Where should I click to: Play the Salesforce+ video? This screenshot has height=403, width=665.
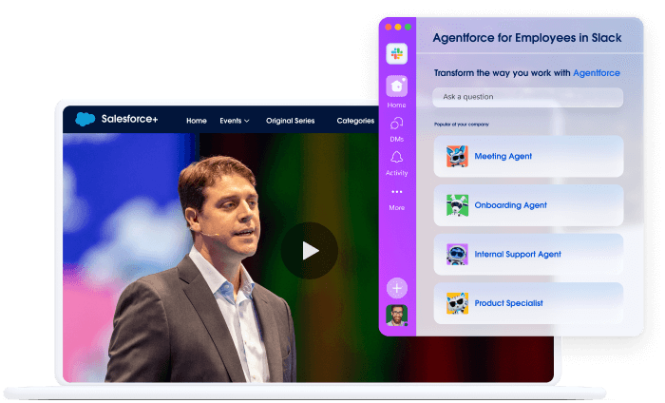coord(310,251)
